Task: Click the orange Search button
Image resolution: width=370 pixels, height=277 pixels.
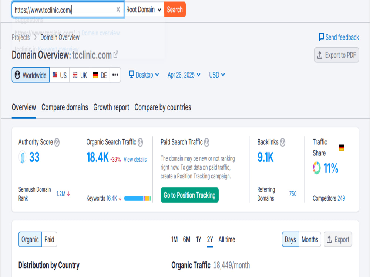Action: 175,10
